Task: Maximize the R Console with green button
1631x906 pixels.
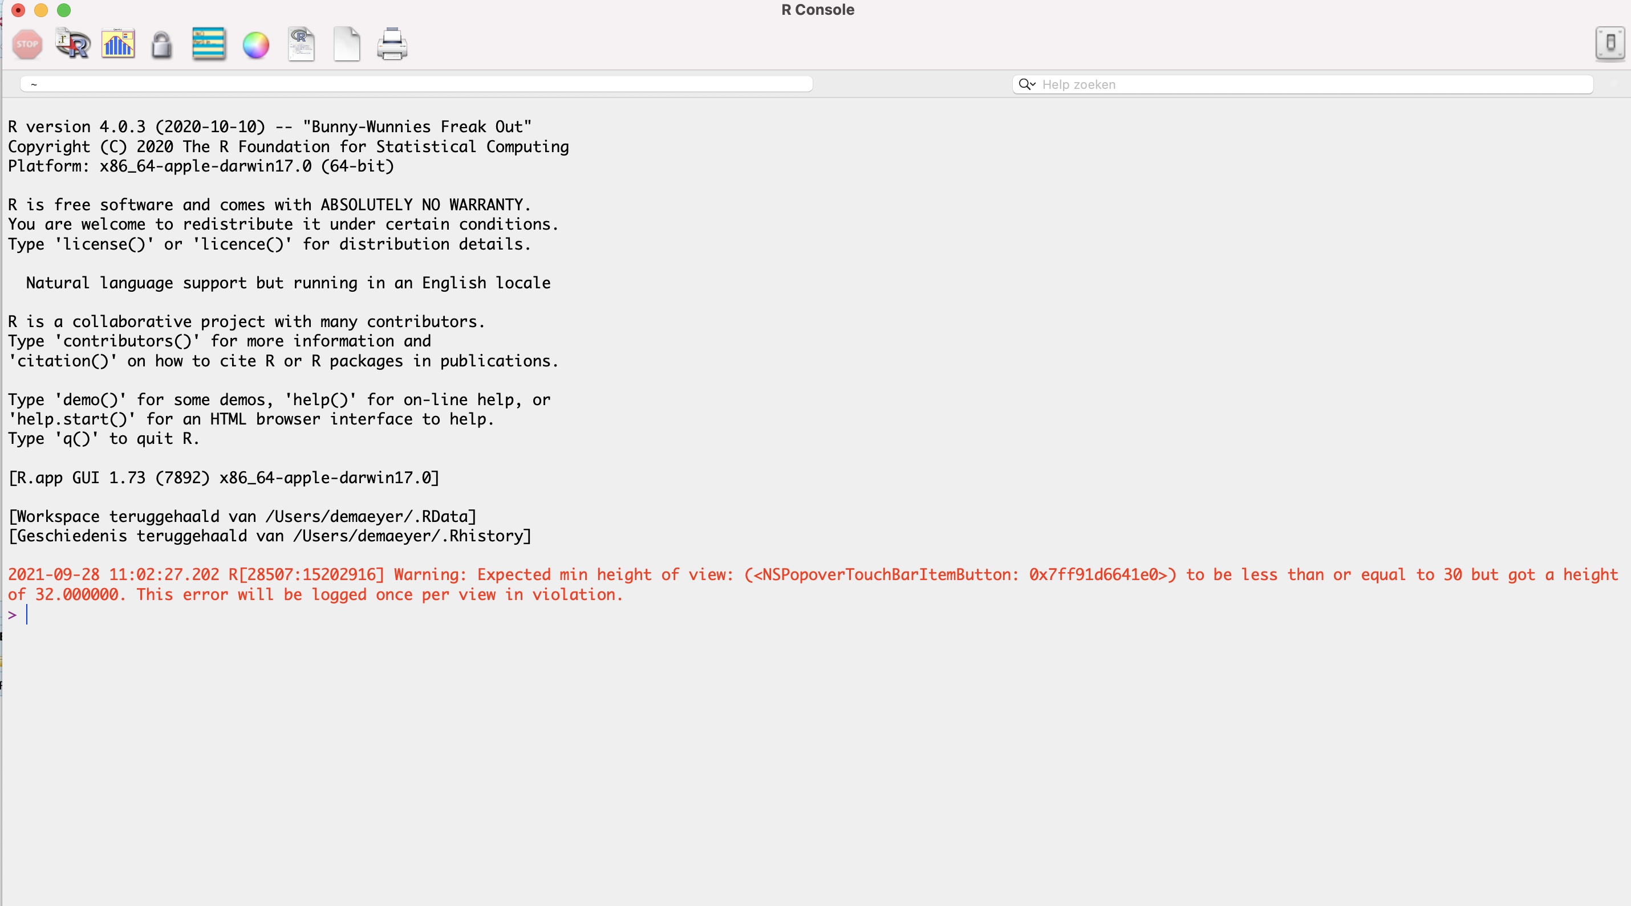Action: click(64, 10)
